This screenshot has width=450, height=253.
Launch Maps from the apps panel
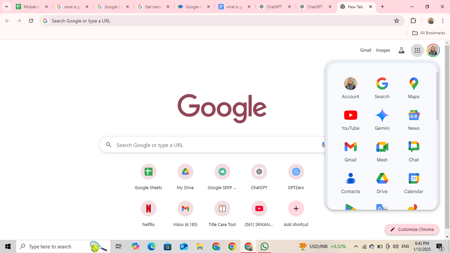(414, 88)
